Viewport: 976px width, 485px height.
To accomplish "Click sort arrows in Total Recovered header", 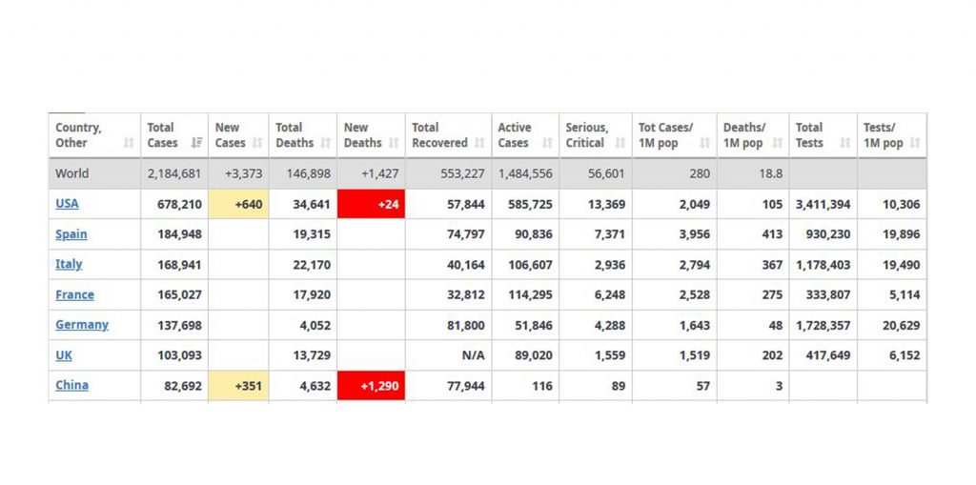I will point(479,144).
